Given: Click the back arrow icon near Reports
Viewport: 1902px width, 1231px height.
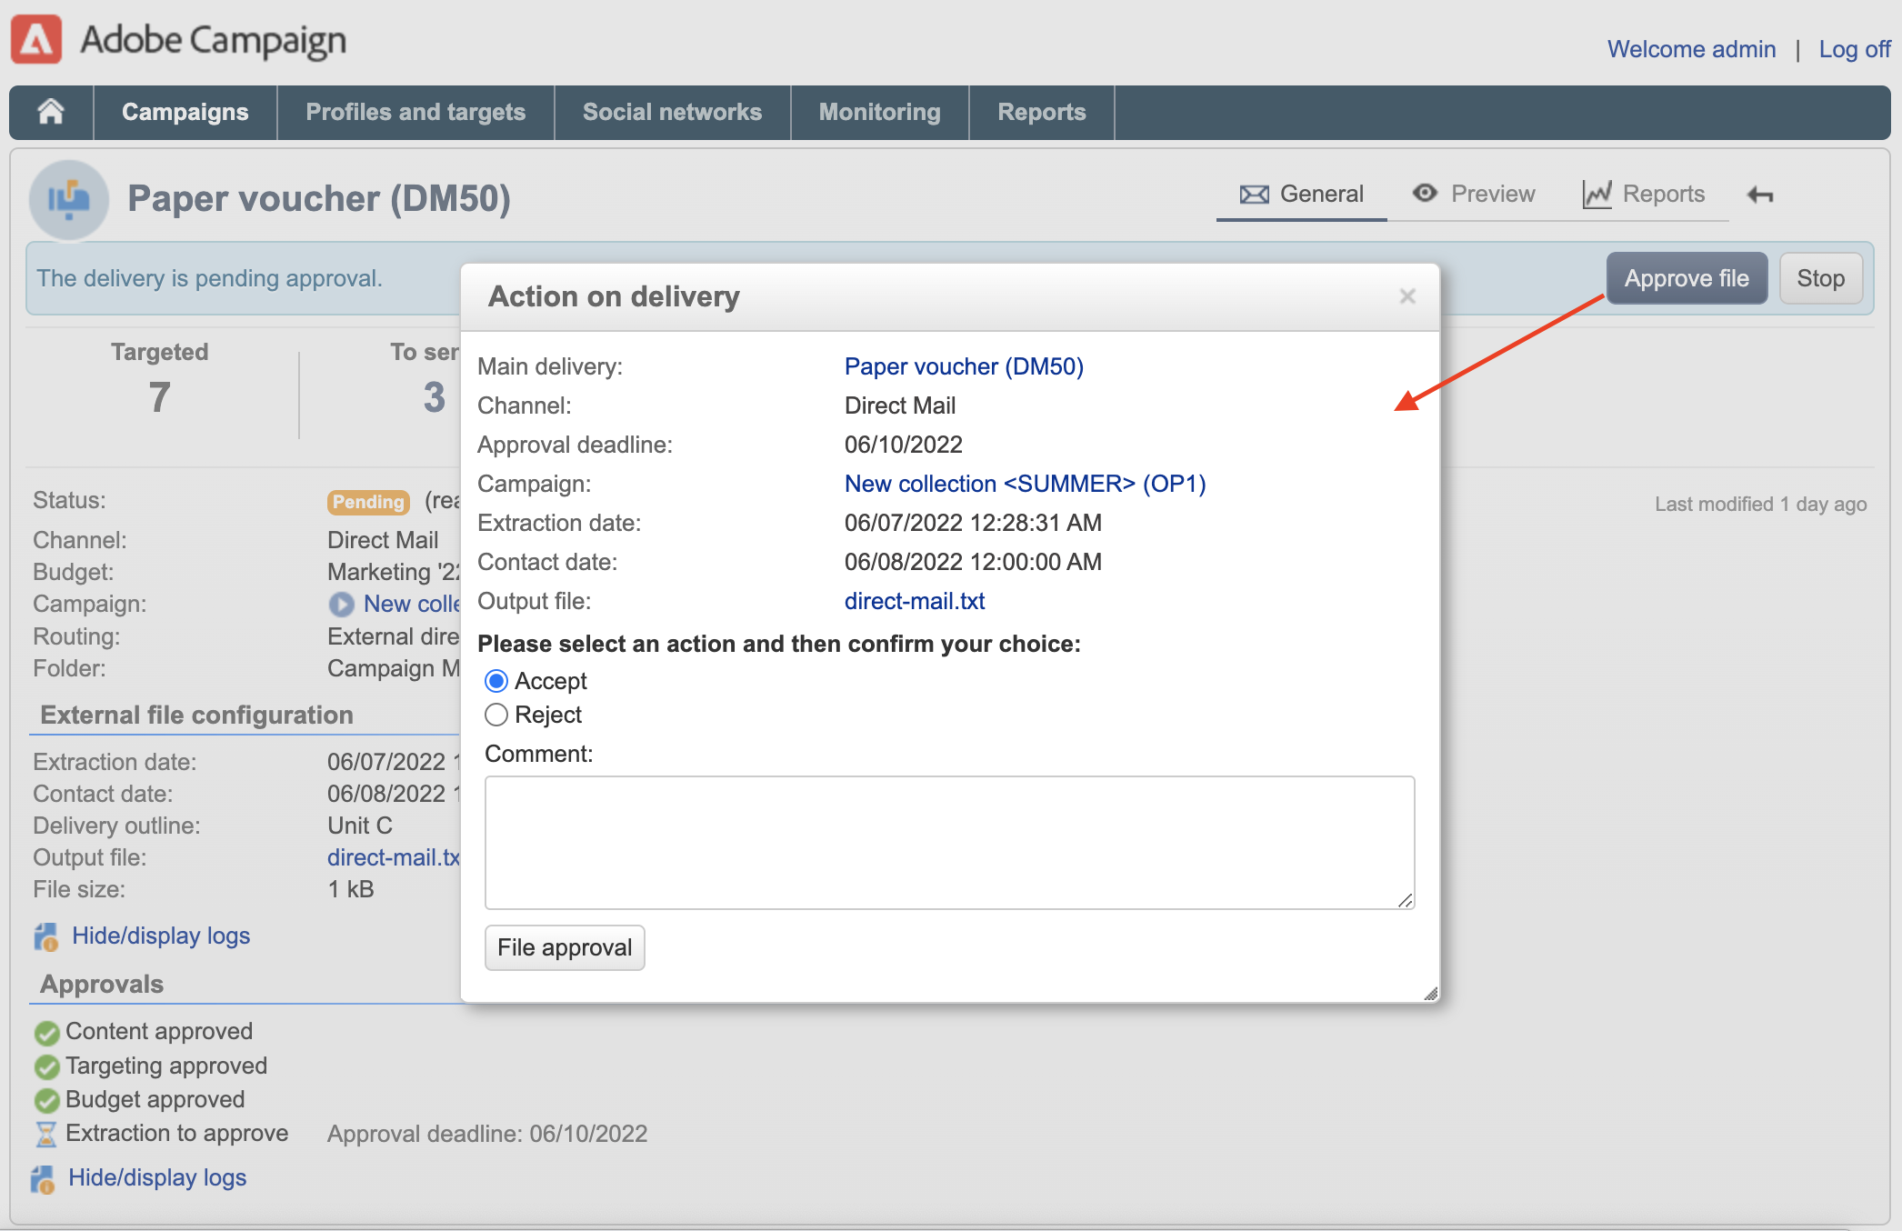Looking at the screenshot, I should point(1760,195).
